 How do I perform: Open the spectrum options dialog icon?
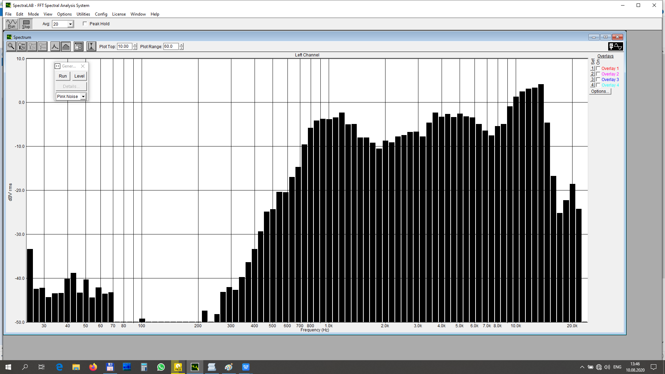(79, 46)
